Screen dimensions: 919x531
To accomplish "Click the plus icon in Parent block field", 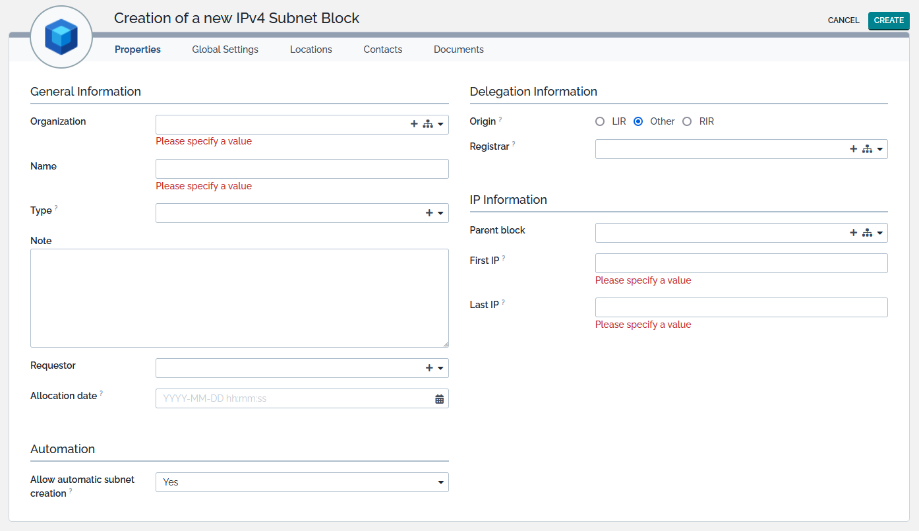I will pos(854,233).
